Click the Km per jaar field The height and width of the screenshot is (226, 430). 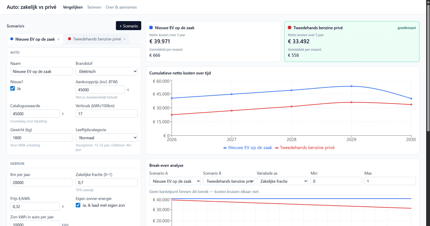point(42,182)
